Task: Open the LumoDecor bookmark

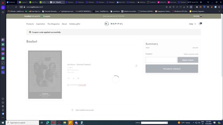Action: tap(115, 11)
